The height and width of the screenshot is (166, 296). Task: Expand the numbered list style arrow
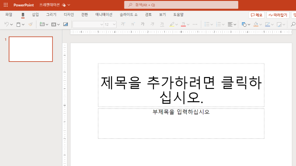tap(223, 24)
